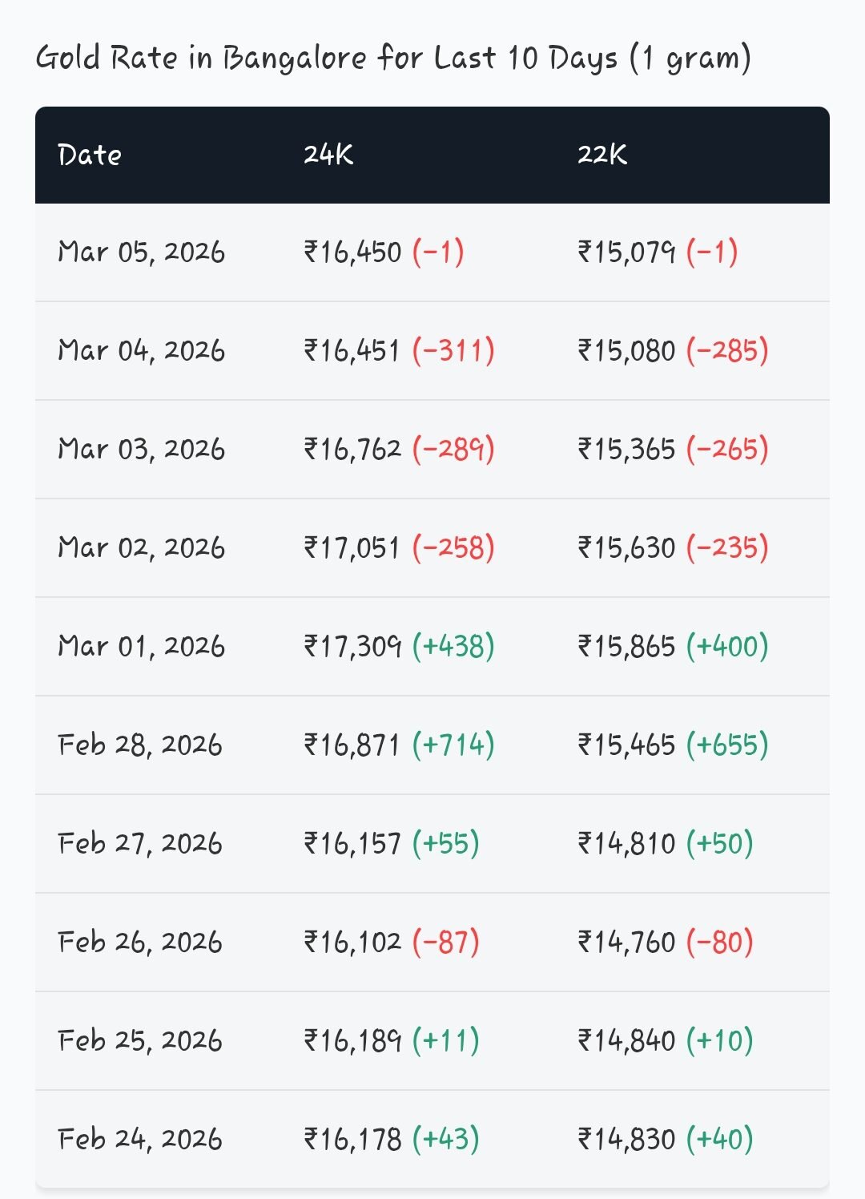Click the 24K price ₹16,178

tap(352, 1140)
